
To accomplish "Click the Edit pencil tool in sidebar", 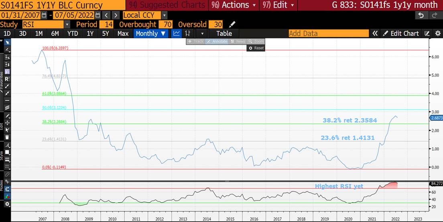I will (x=7, y=116).
